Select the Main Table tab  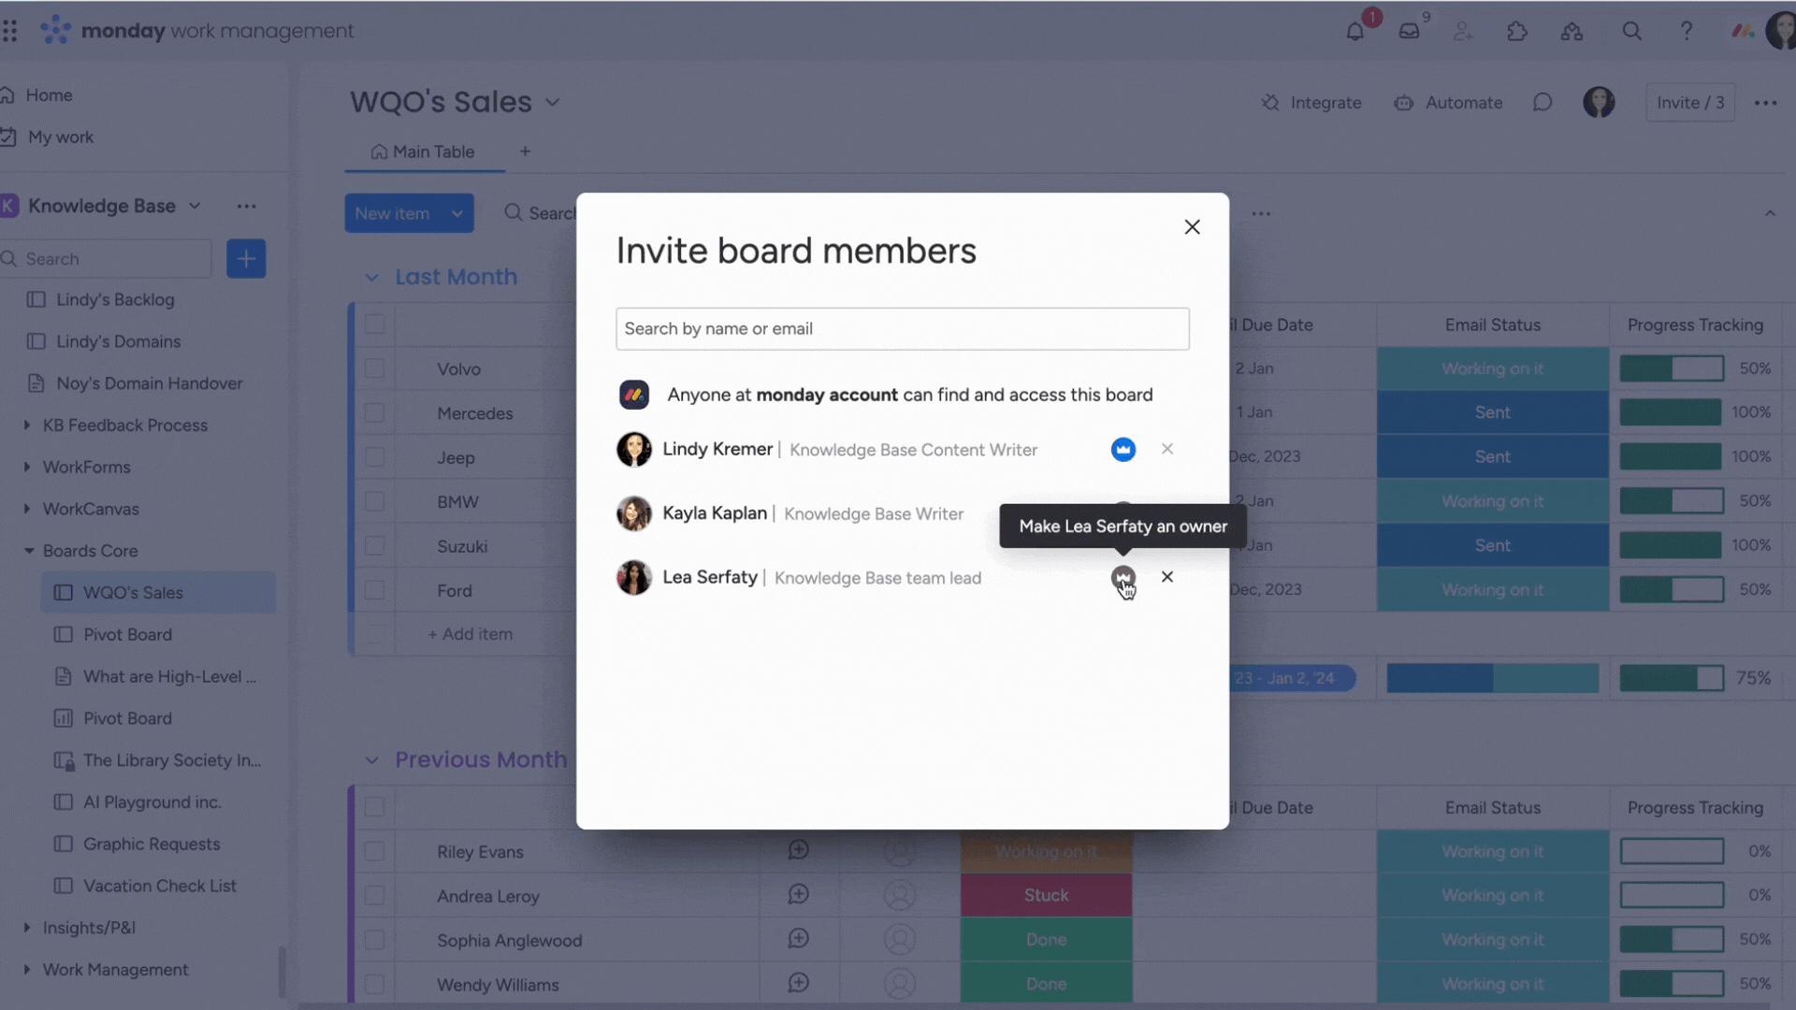pyautogui.click(x=433, y=151)
